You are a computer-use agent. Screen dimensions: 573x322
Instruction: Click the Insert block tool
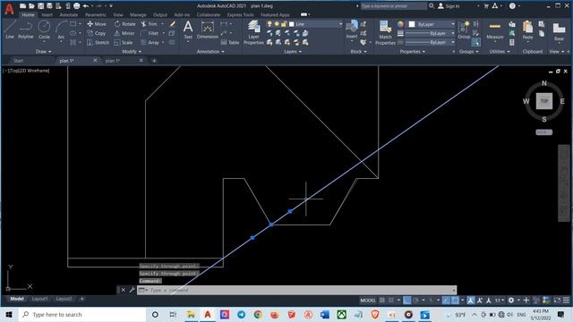coord(352,30)
